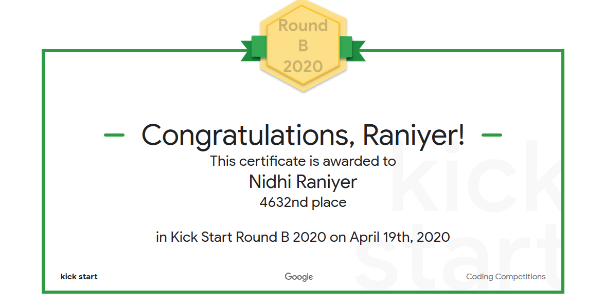Click the Kick Start Round B 2020 date line
The image size is (604, 307).
(303, 237)
